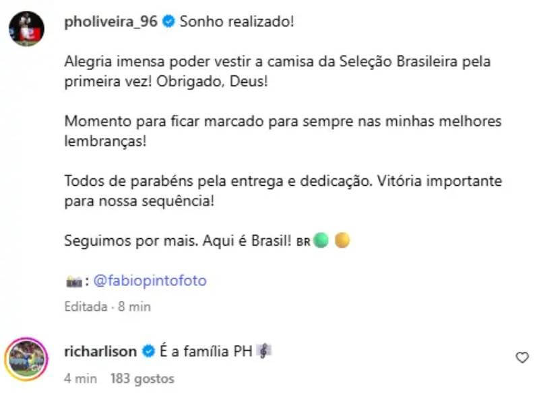Click the 4 min comment timestamp
Viewport: 539px width, 393px height.
[81, 378]
